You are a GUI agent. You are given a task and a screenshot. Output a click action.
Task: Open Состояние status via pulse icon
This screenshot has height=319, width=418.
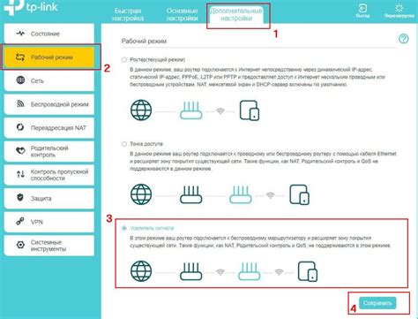point(20,34)
